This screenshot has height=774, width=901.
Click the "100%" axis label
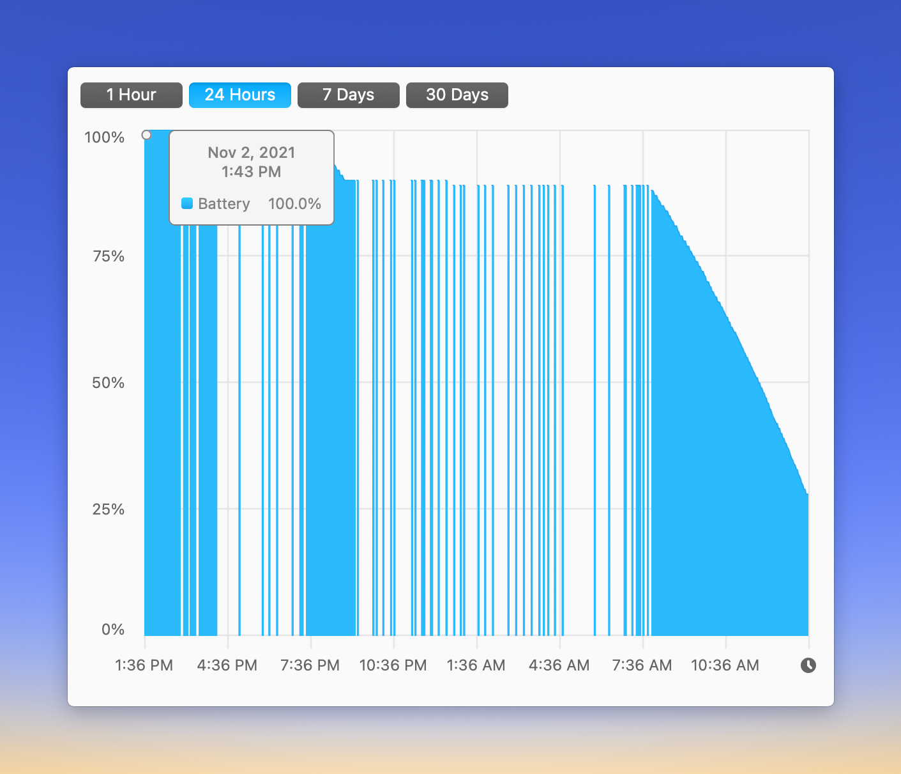pos(105,137)
